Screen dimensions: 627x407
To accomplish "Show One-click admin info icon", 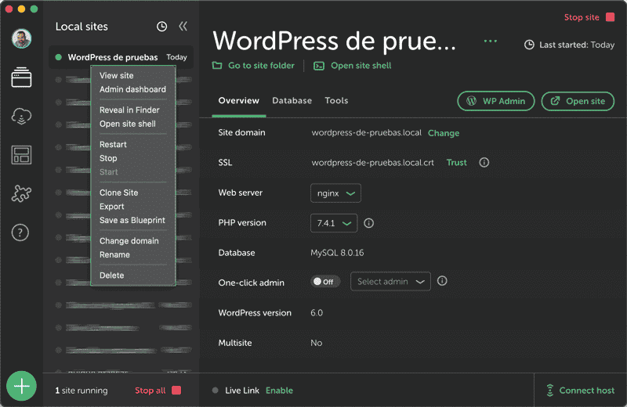I will click(442, 281).
